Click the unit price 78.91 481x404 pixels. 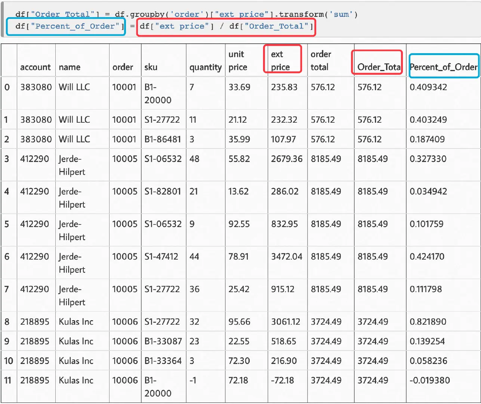238,256
